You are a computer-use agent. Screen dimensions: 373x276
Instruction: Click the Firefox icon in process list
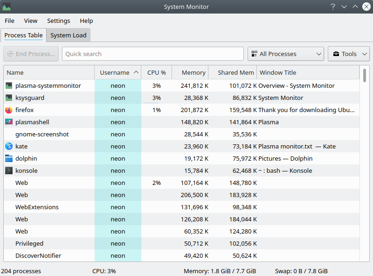[9, 110]
